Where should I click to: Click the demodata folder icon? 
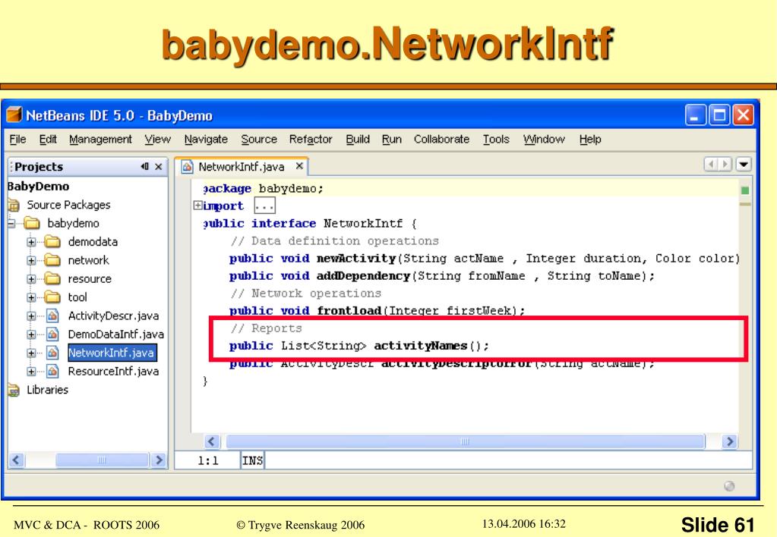click(x=52, y=242)
